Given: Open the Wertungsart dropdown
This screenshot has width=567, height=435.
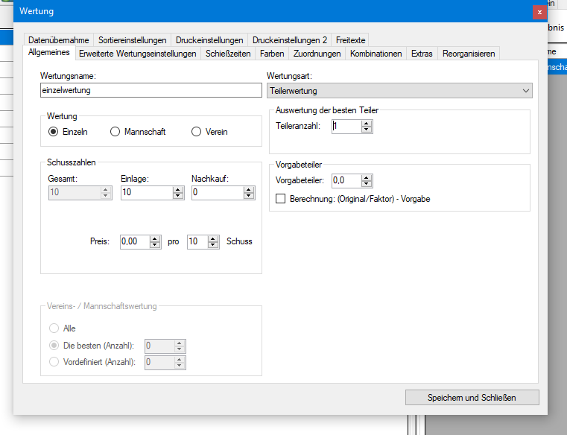Looking at the screenshot, I should coord(399,91).
